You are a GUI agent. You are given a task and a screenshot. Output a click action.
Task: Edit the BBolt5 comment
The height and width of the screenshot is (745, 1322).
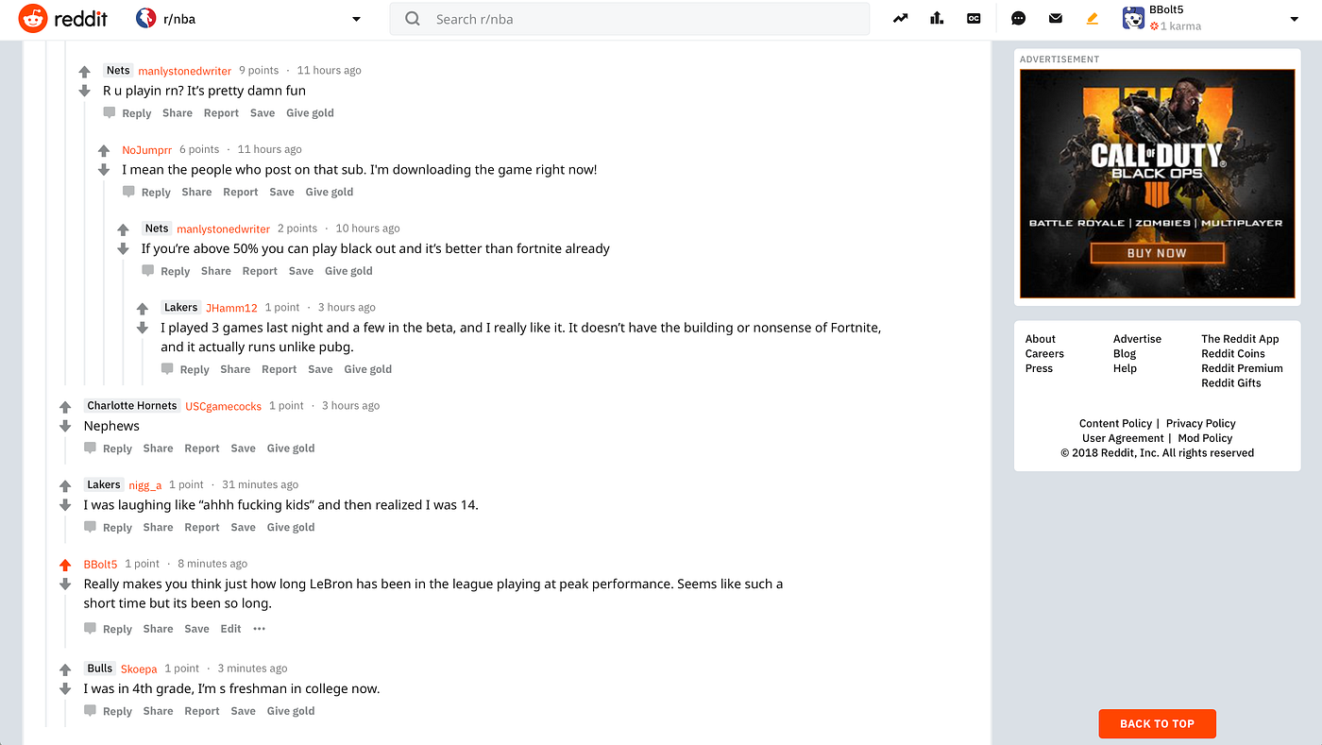[231, 629]
